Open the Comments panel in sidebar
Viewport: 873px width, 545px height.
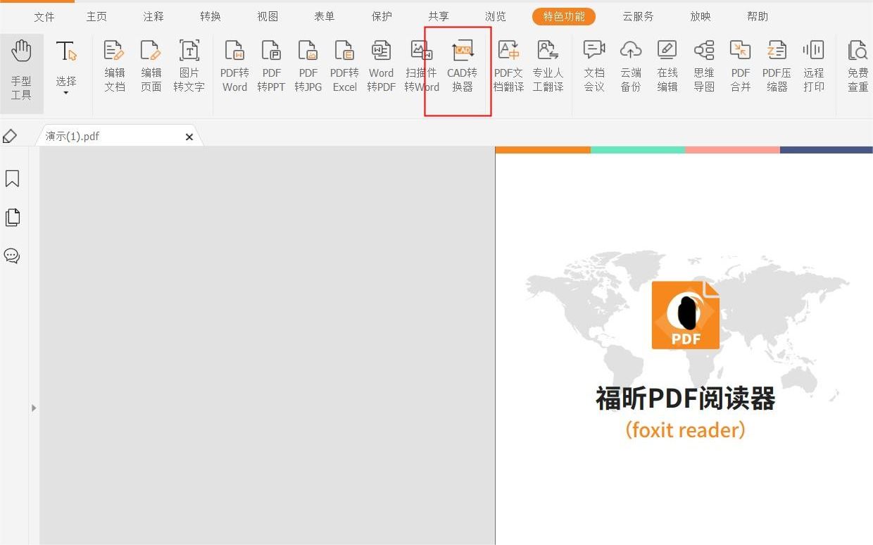coord(12,256)
